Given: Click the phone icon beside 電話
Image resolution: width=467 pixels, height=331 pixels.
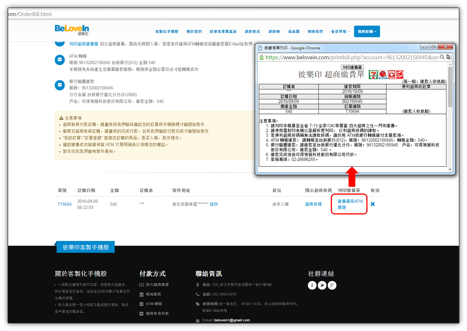Looking at the screenshot, I should (198, 294).
